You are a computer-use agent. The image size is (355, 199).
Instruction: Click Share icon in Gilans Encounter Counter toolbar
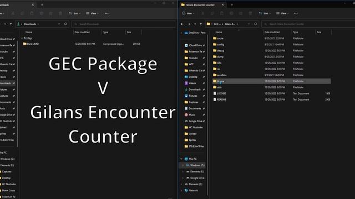coord(241,13)
